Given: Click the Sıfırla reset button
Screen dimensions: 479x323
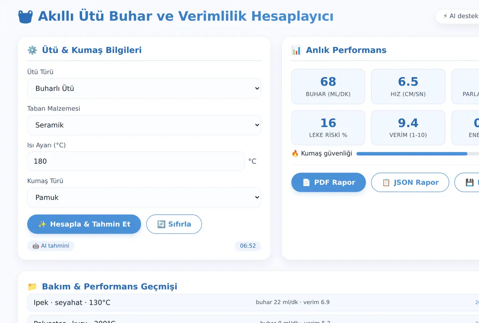Looking at the screenshot, I should pyautogui.click(x=174, y=224).
